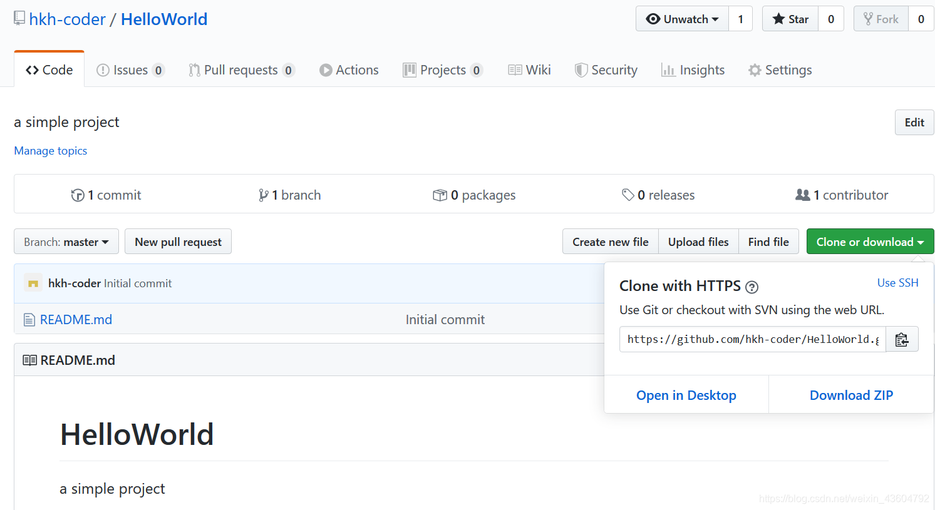Open the Security tab
This screenshot has height=510, width=935.
tap(606, 70)
